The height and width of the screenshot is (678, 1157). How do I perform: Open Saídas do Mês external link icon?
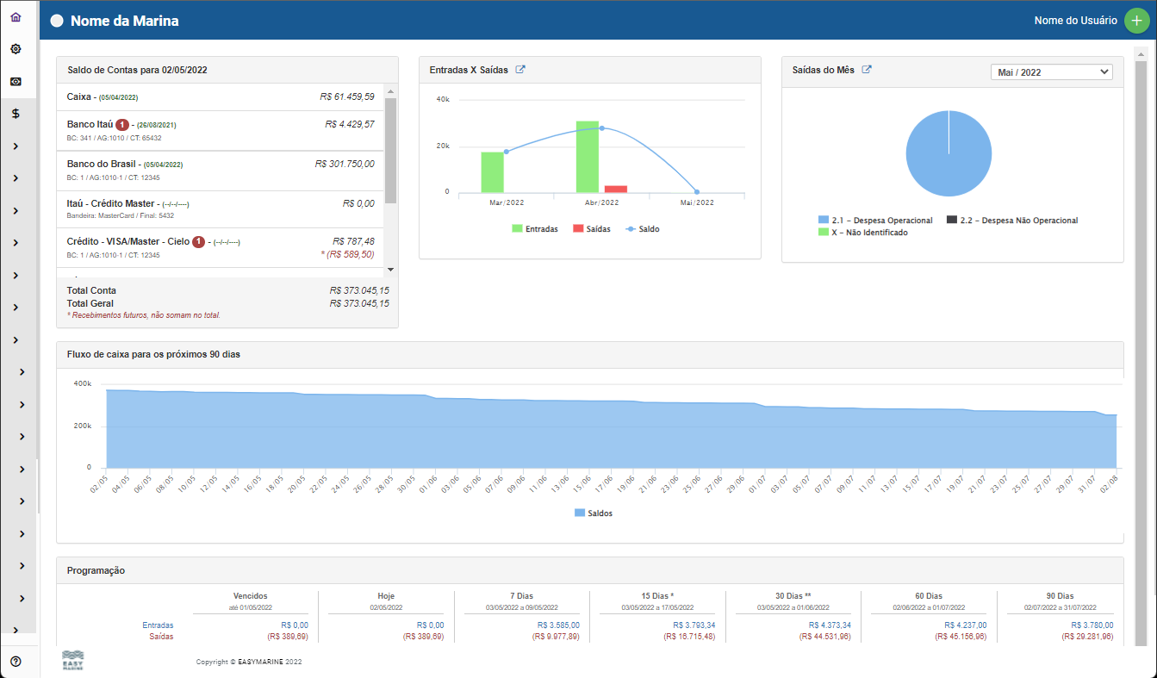tap(867, 70)
